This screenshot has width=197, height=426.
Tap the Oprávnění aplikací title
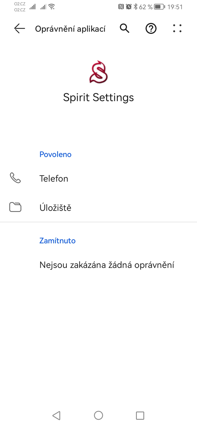click(70, 29)
